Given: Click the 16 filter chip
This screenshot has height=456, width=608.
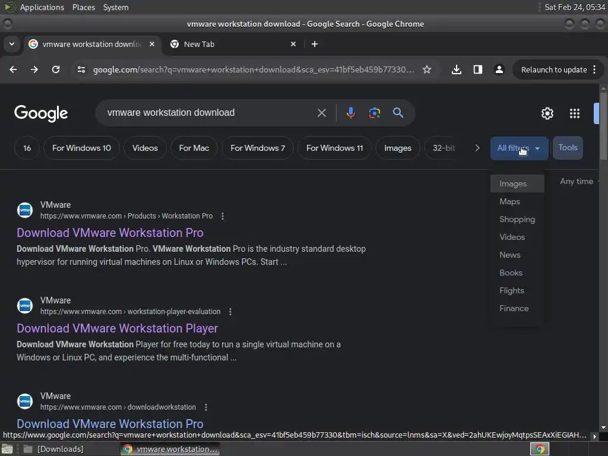Looking at the screenshot, I should pos(27,148).
